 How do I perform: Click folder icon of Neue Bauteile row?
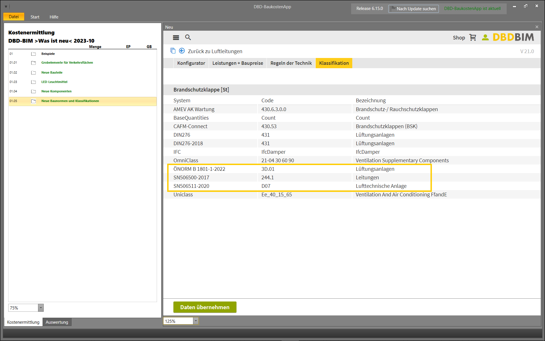point(33,73)
